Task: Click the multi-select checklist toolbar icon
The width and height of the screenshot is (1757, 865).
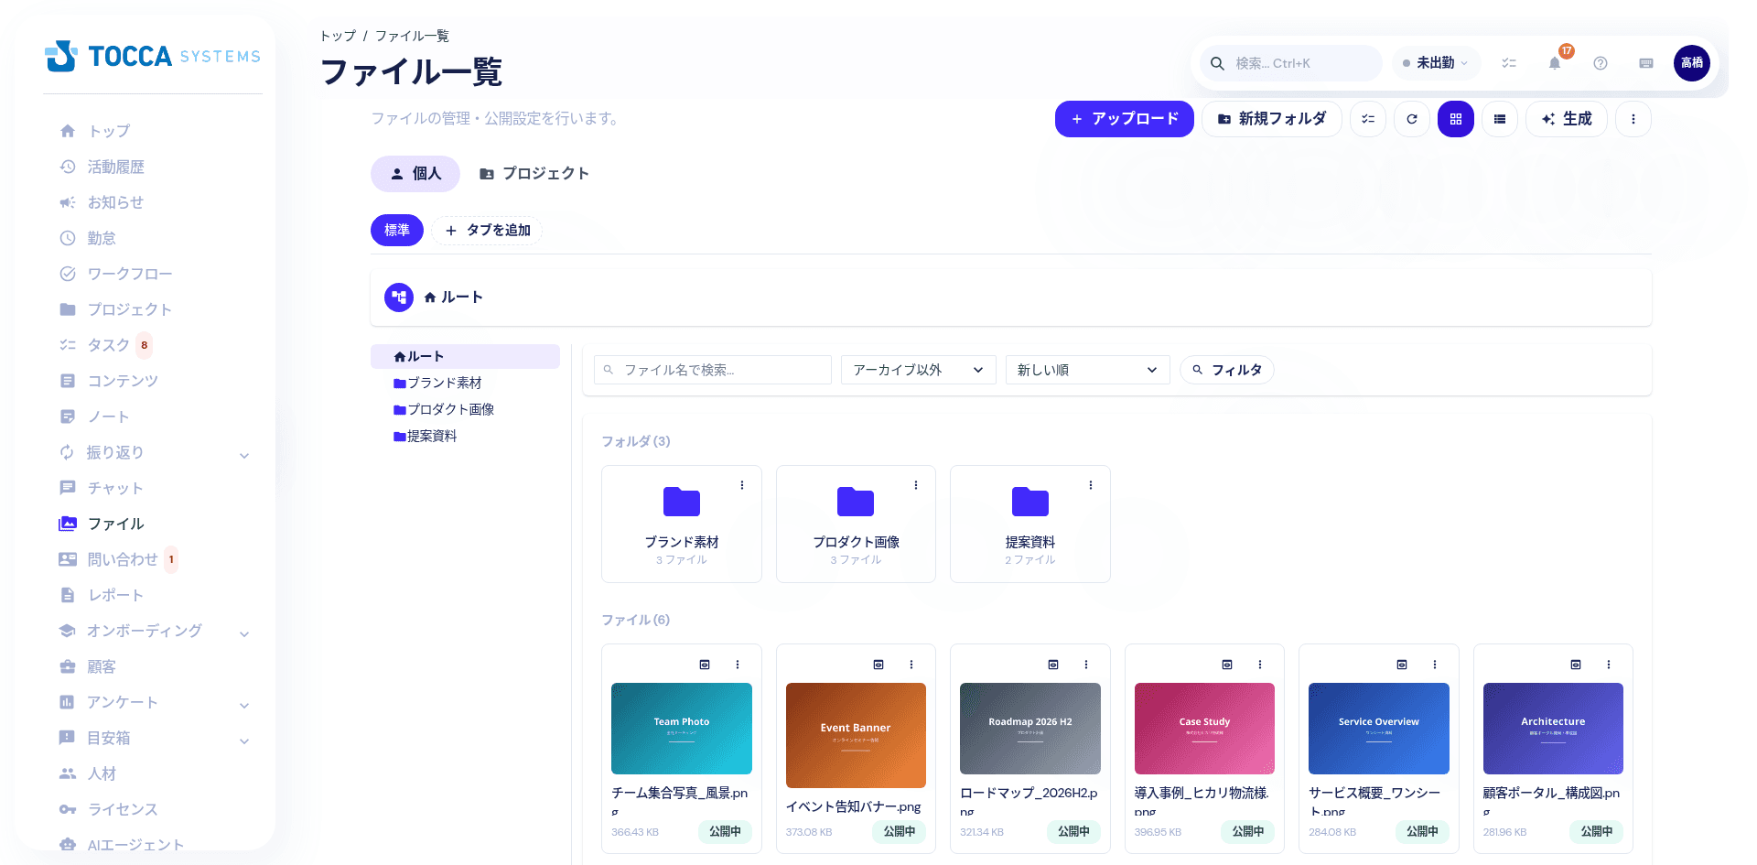Action: point(1367,119)
